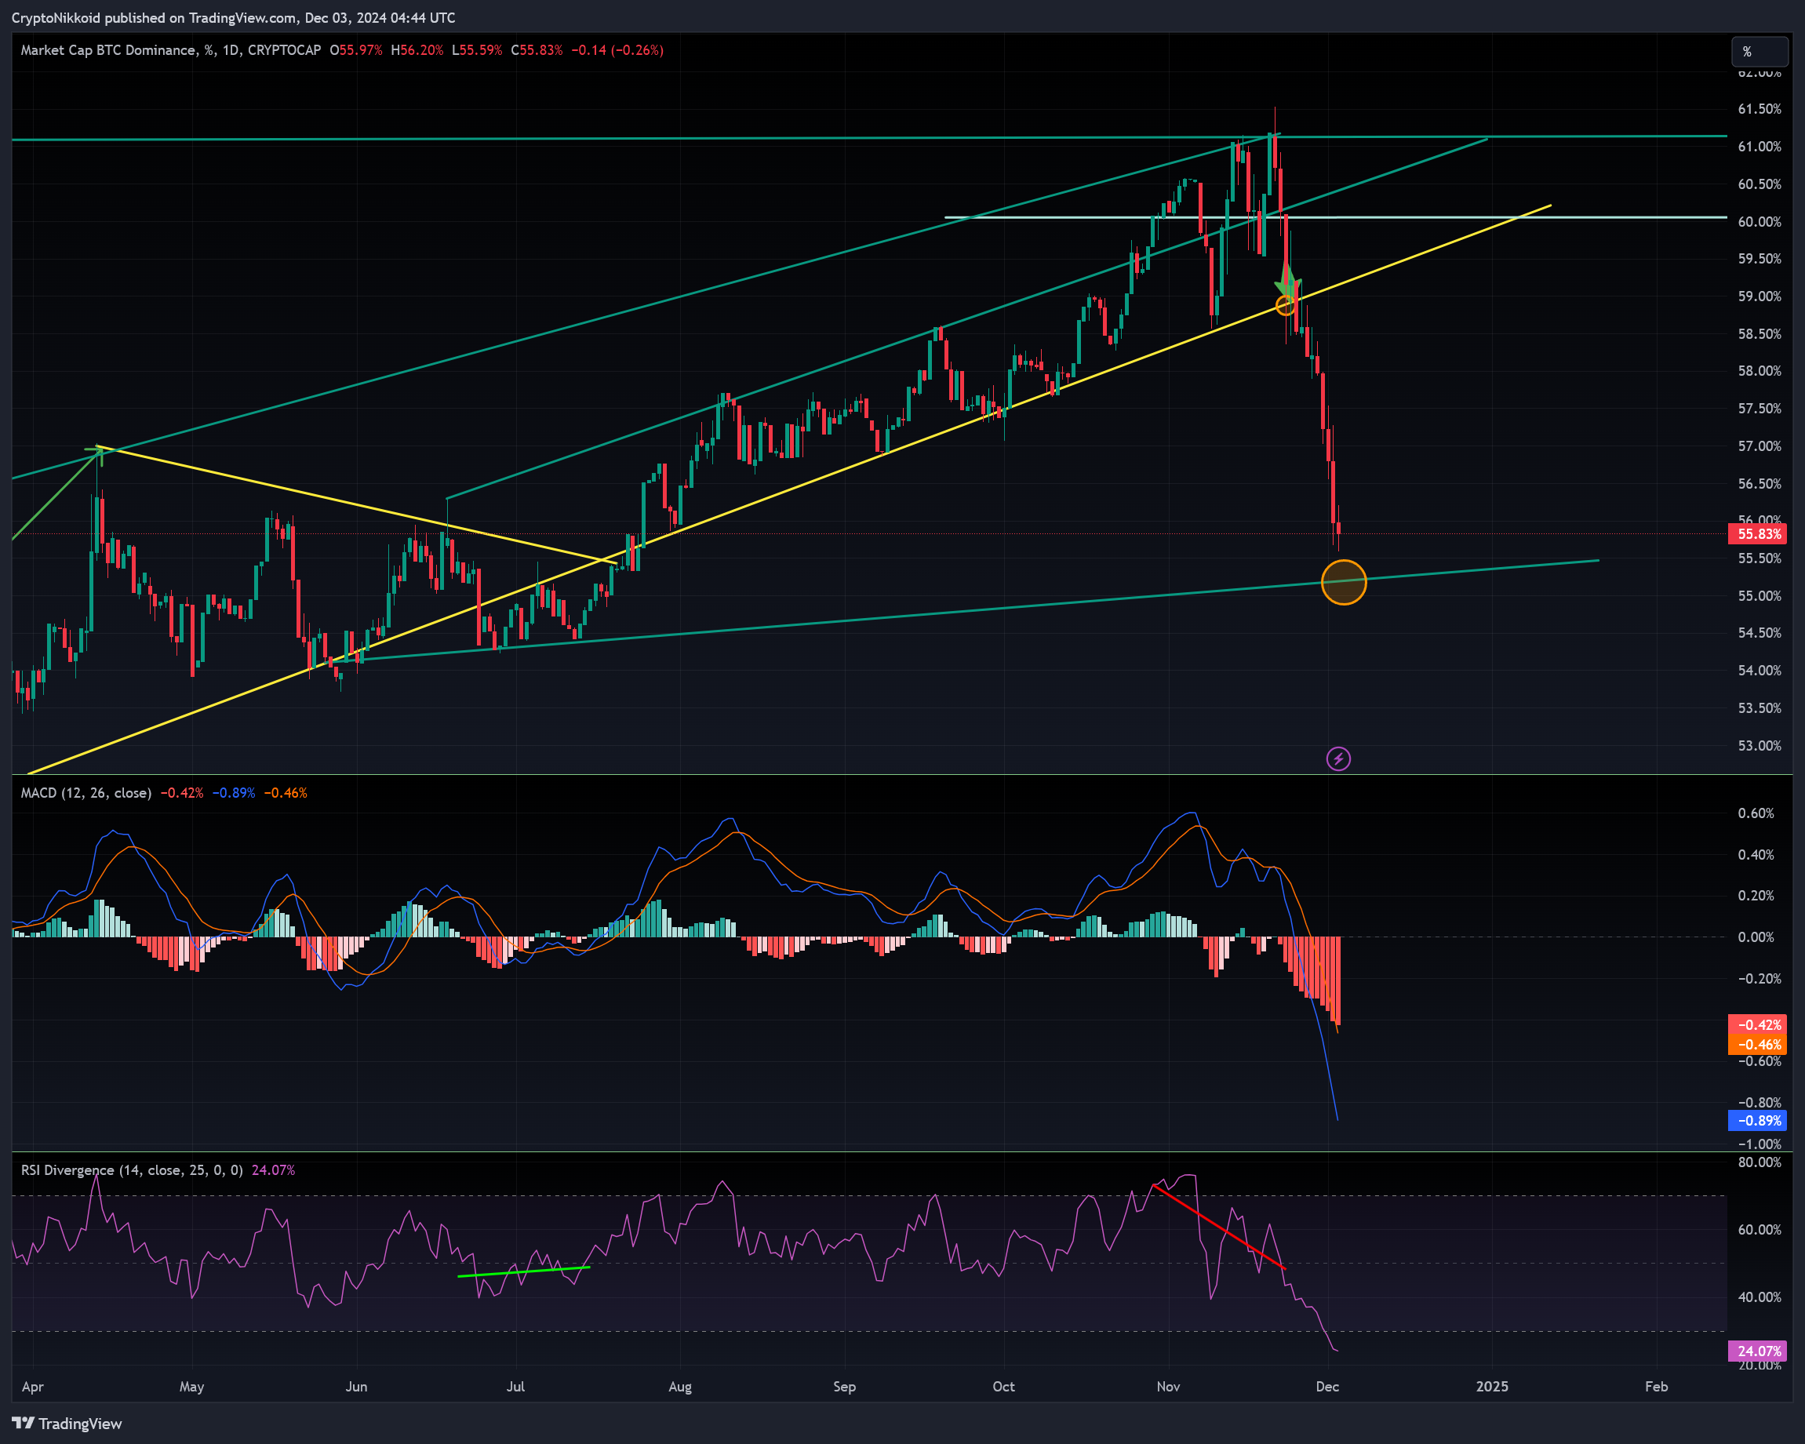
Task: Click the Jul label on time axis
Action: coord(515,1387)
